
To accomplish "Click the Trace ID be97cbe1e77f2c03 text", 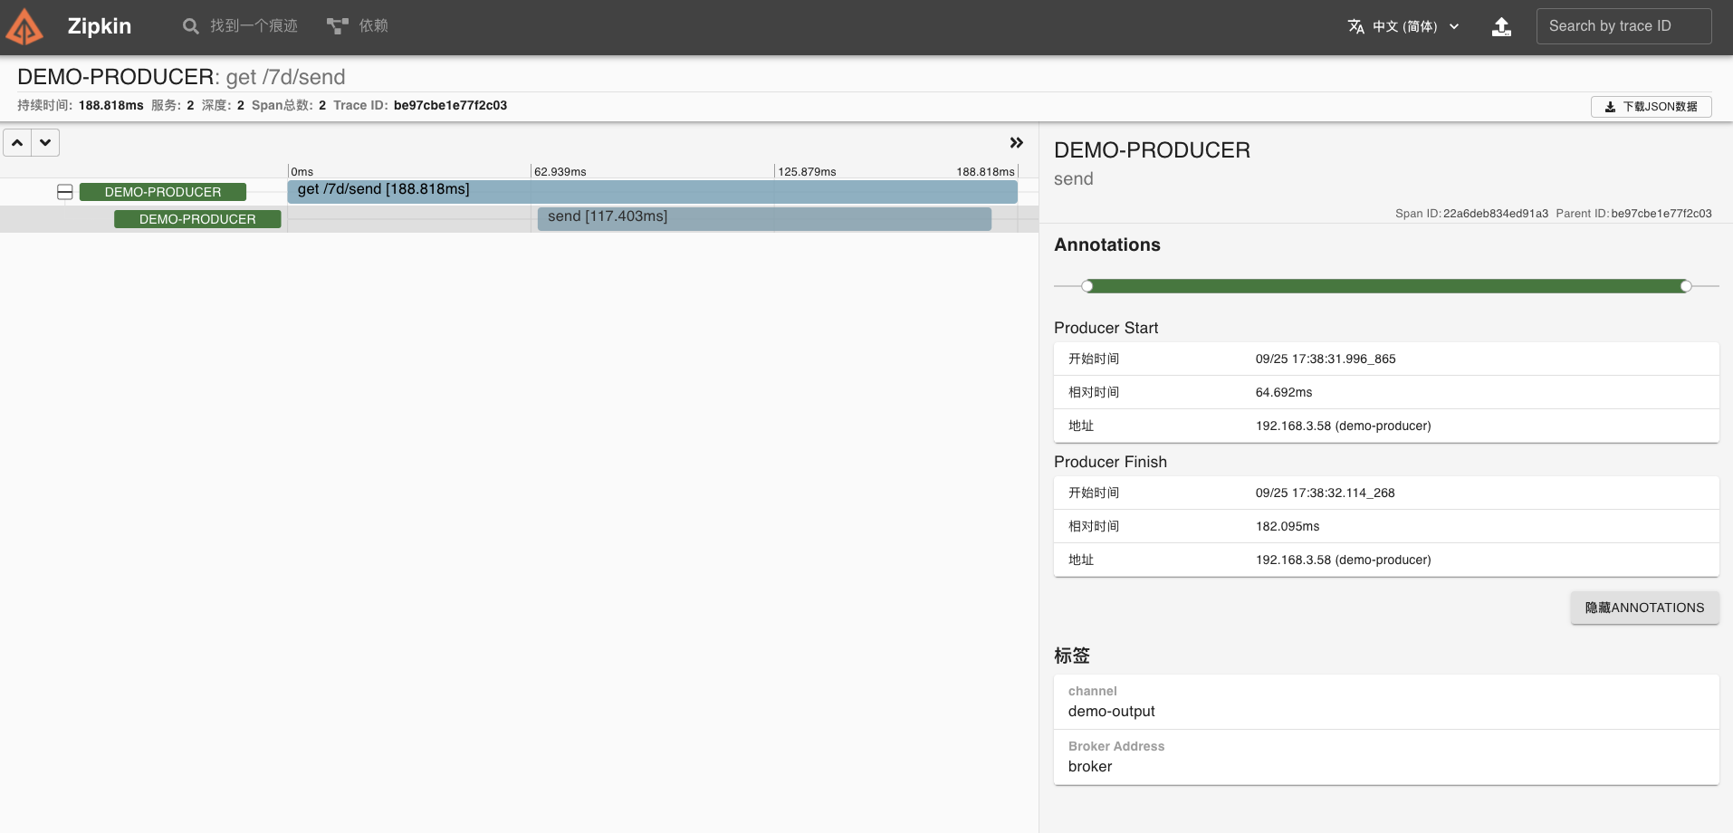I will (x=450, y=105).
